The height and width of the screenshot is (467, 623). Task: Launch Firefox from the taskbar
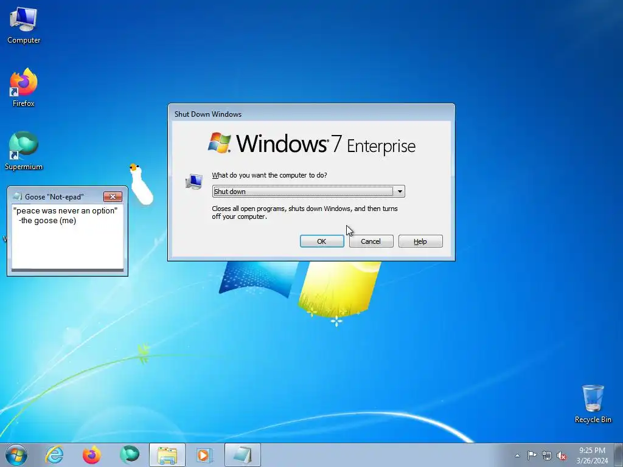(91, 455)
